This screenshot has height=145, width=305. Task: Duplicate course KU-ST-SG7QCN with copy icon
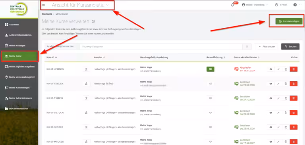pos(286,113)
